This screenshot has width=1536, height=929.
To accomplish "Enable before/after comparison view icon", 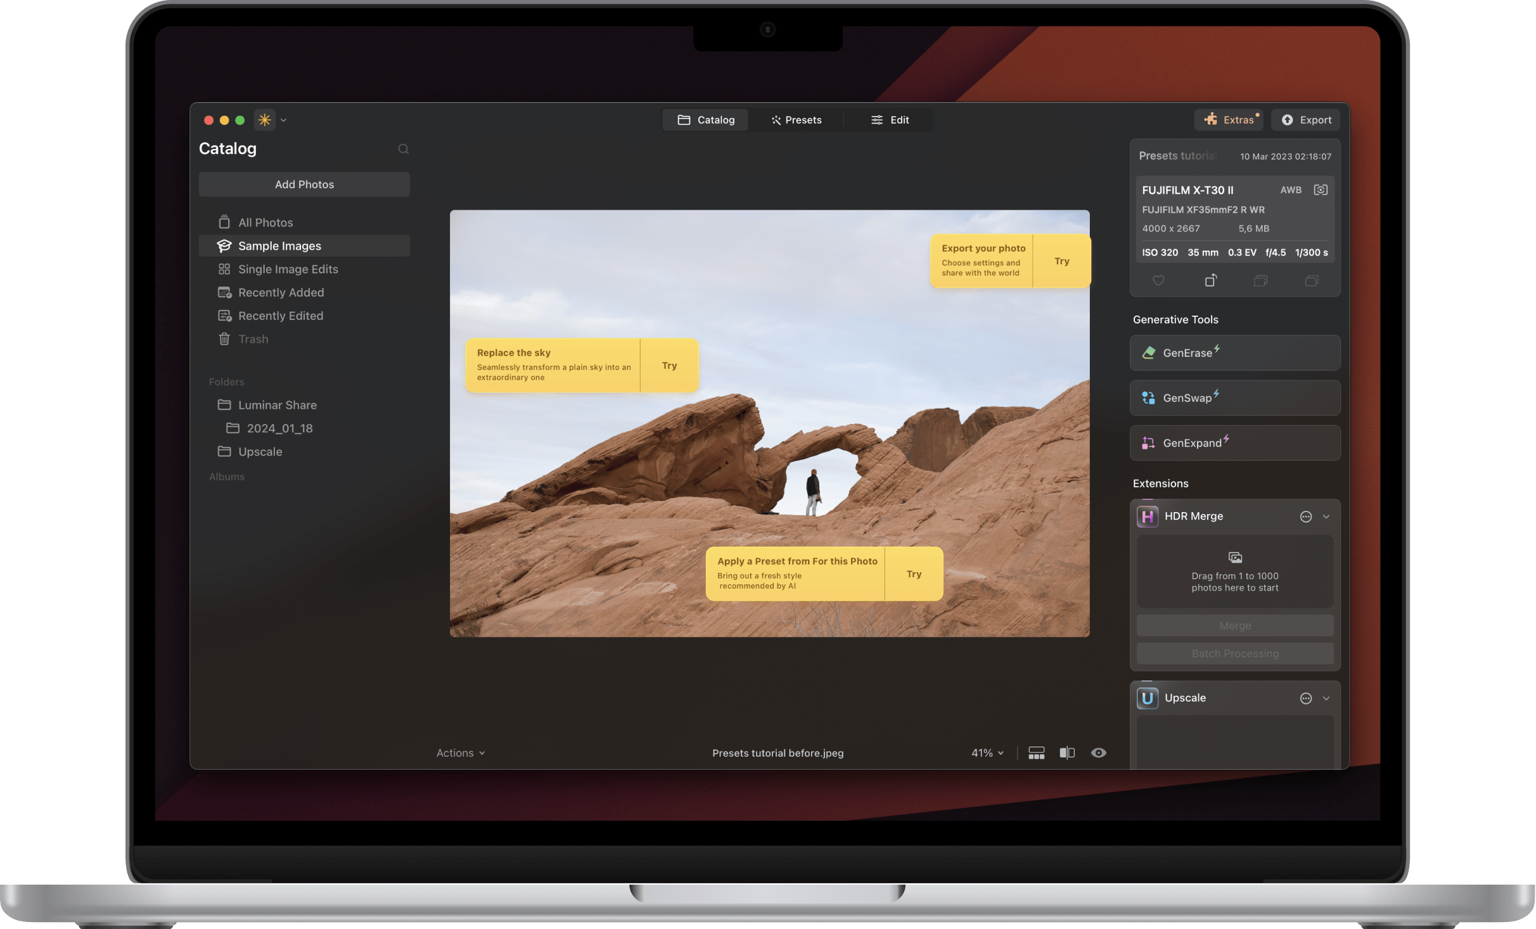I will [1066, 753].
